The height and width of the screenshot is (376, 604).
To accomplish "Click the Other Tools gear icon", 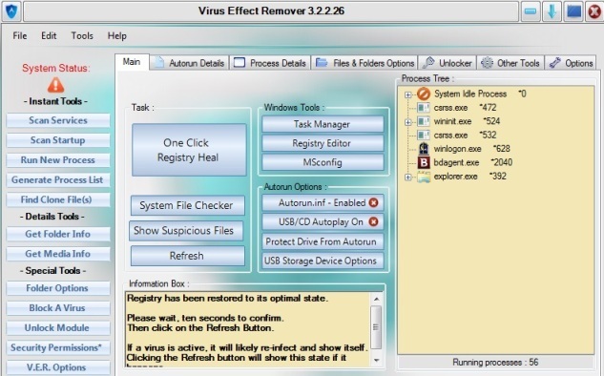I will [x=487, y=62].
